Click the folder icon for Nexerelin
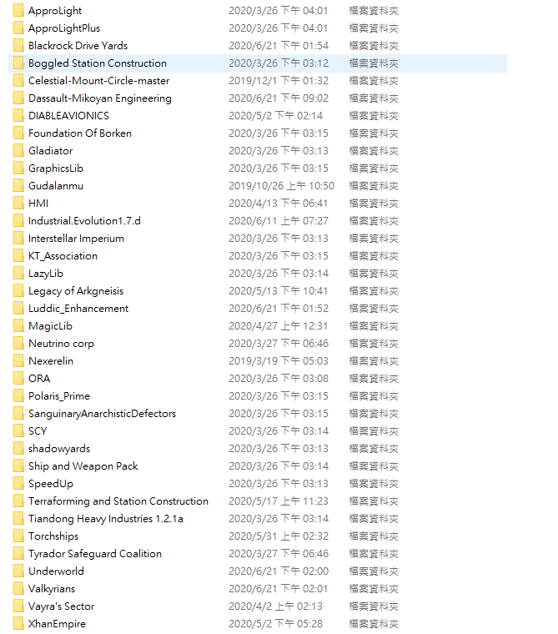Screen dimensions: 558x634 [18, 361]
